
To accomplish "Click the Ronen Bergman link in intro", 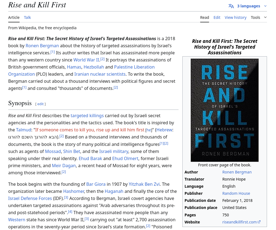I will 42,46.
